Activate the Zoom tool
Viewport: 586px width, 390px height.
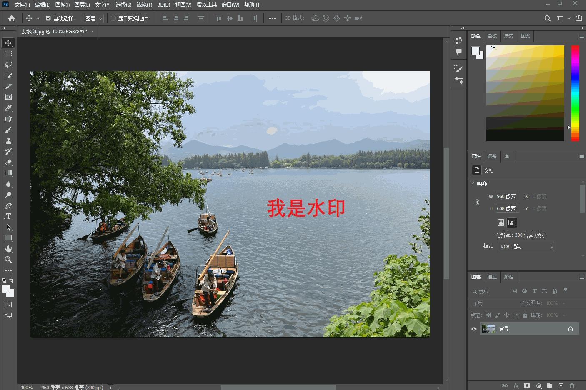pyautogui.click(x=8, y=260)
